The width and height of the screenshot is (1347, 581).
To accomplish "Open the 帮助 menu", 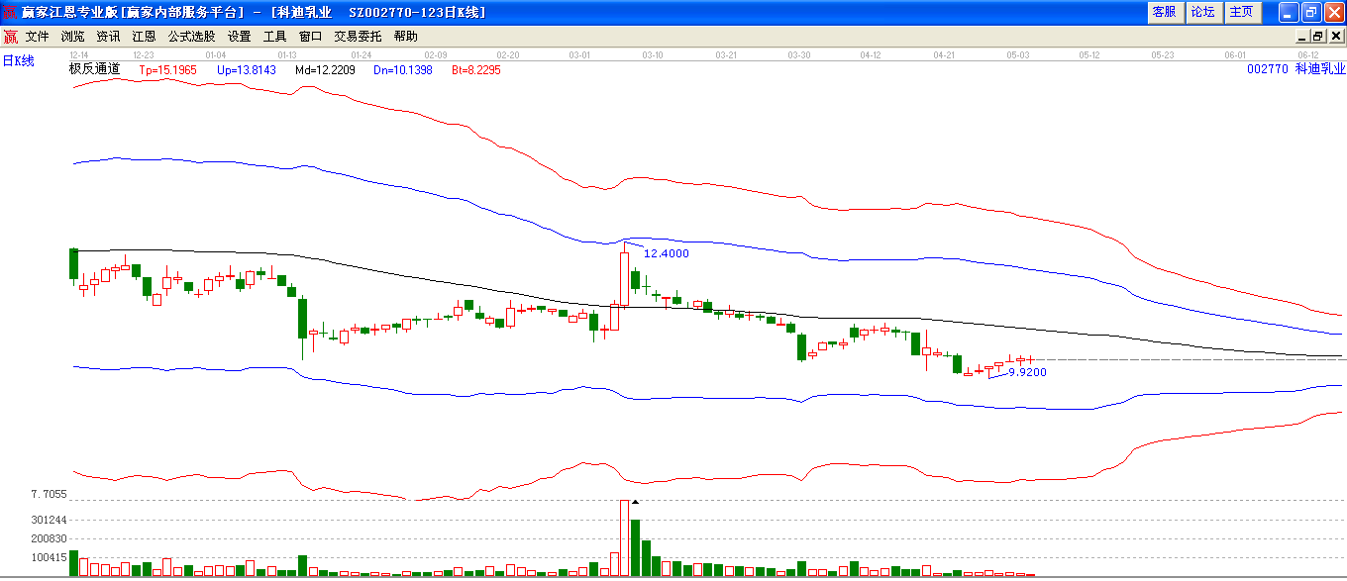I will [x=406, y=37].
